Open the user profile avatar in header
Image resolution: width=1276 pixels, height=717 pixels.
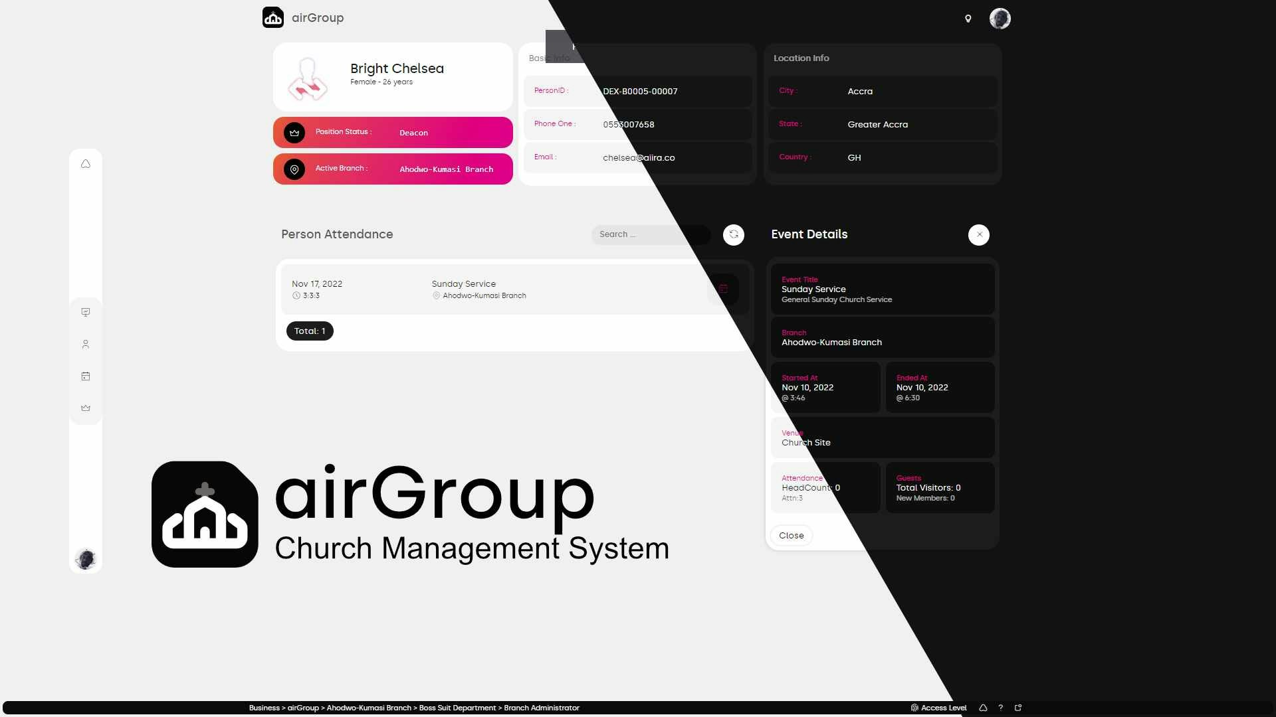coord(1000,19)
